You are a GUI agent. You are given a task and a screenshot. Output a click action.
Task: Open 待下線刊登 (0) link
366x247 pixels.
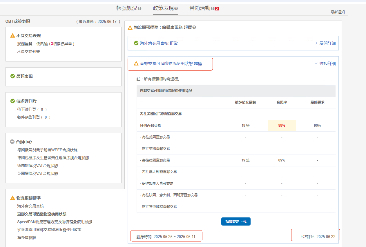pos(32,109)
